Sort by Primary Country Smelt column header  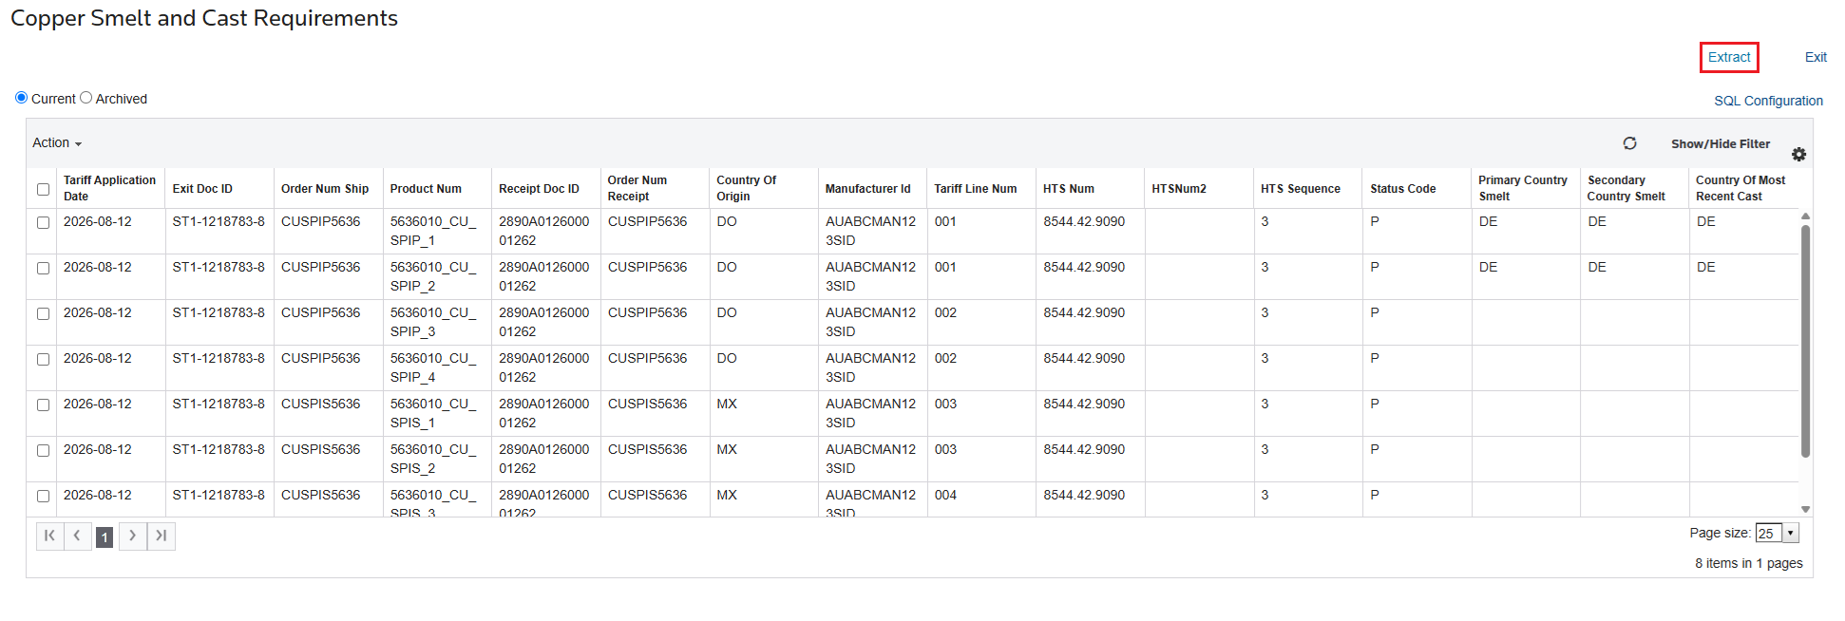point(1523,188)
